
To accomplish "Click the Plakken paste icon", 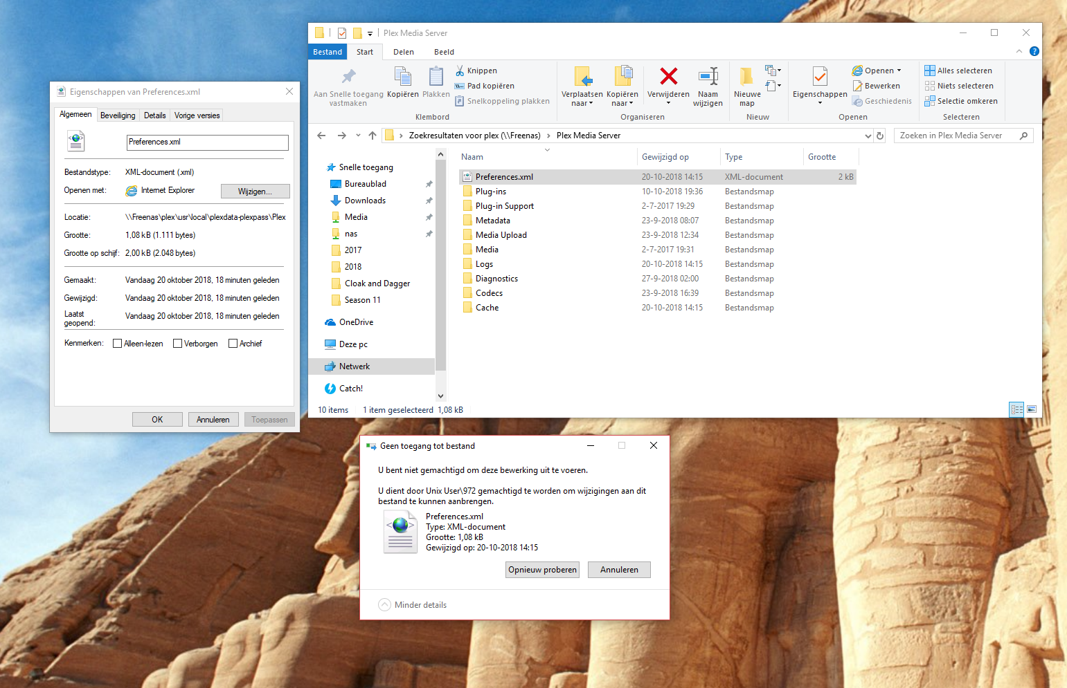I will (436, 76).
